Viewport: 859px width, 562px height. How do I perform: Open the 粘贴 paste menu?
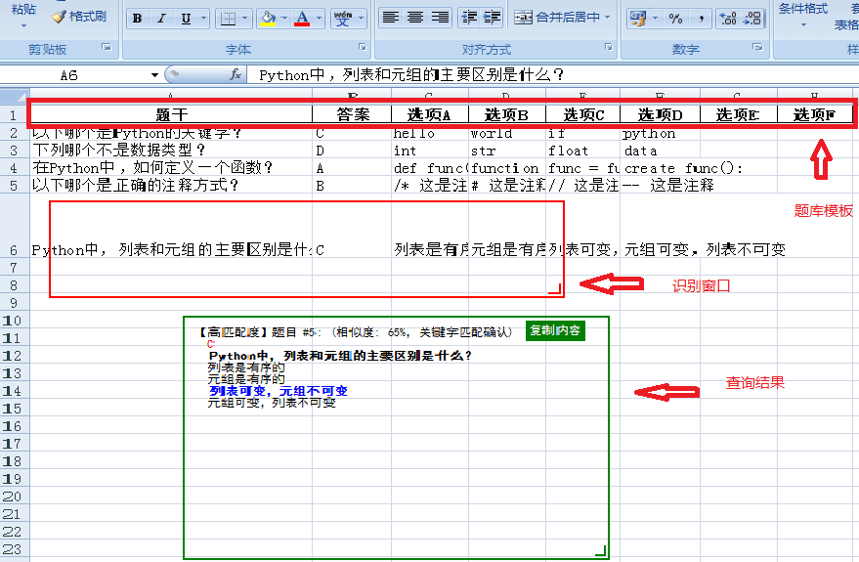23,10
